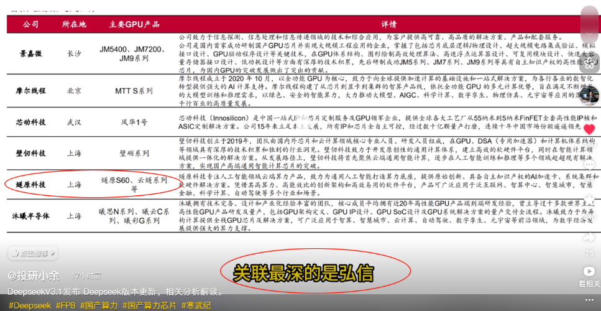Click the company name 芯动科技
601x311 pixels.
click(x=30, y=123)
